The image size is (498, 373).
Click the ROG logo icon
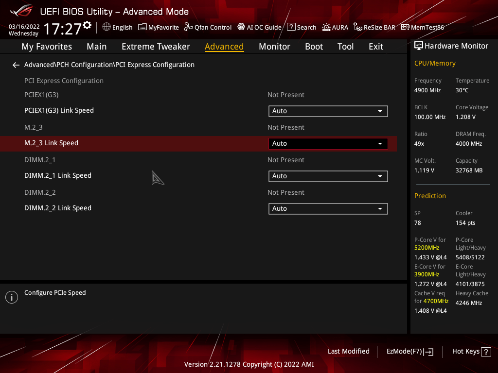click(x=21, y=11)
